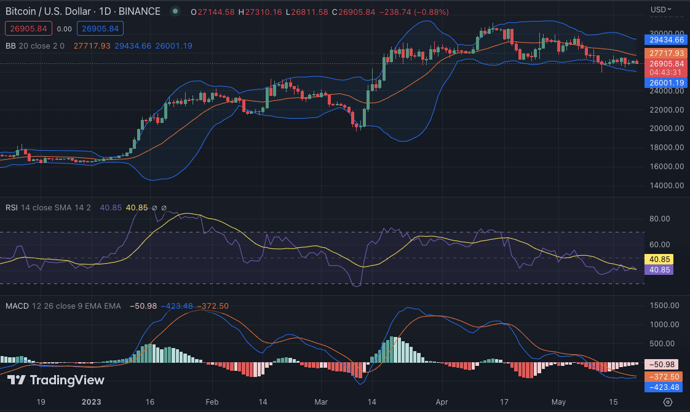Screen dimensions: 690x412
Task: Click the blue 26001.19 price axis label
Action: pos(667,83)
